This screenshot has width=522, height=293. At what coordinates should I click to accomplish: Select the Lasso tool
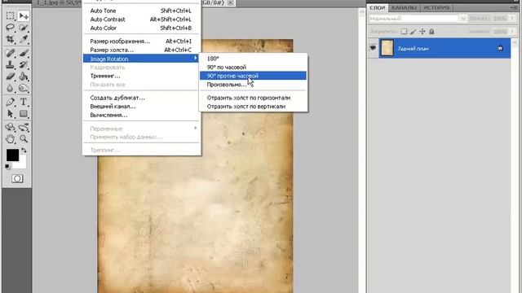point(10,28)
